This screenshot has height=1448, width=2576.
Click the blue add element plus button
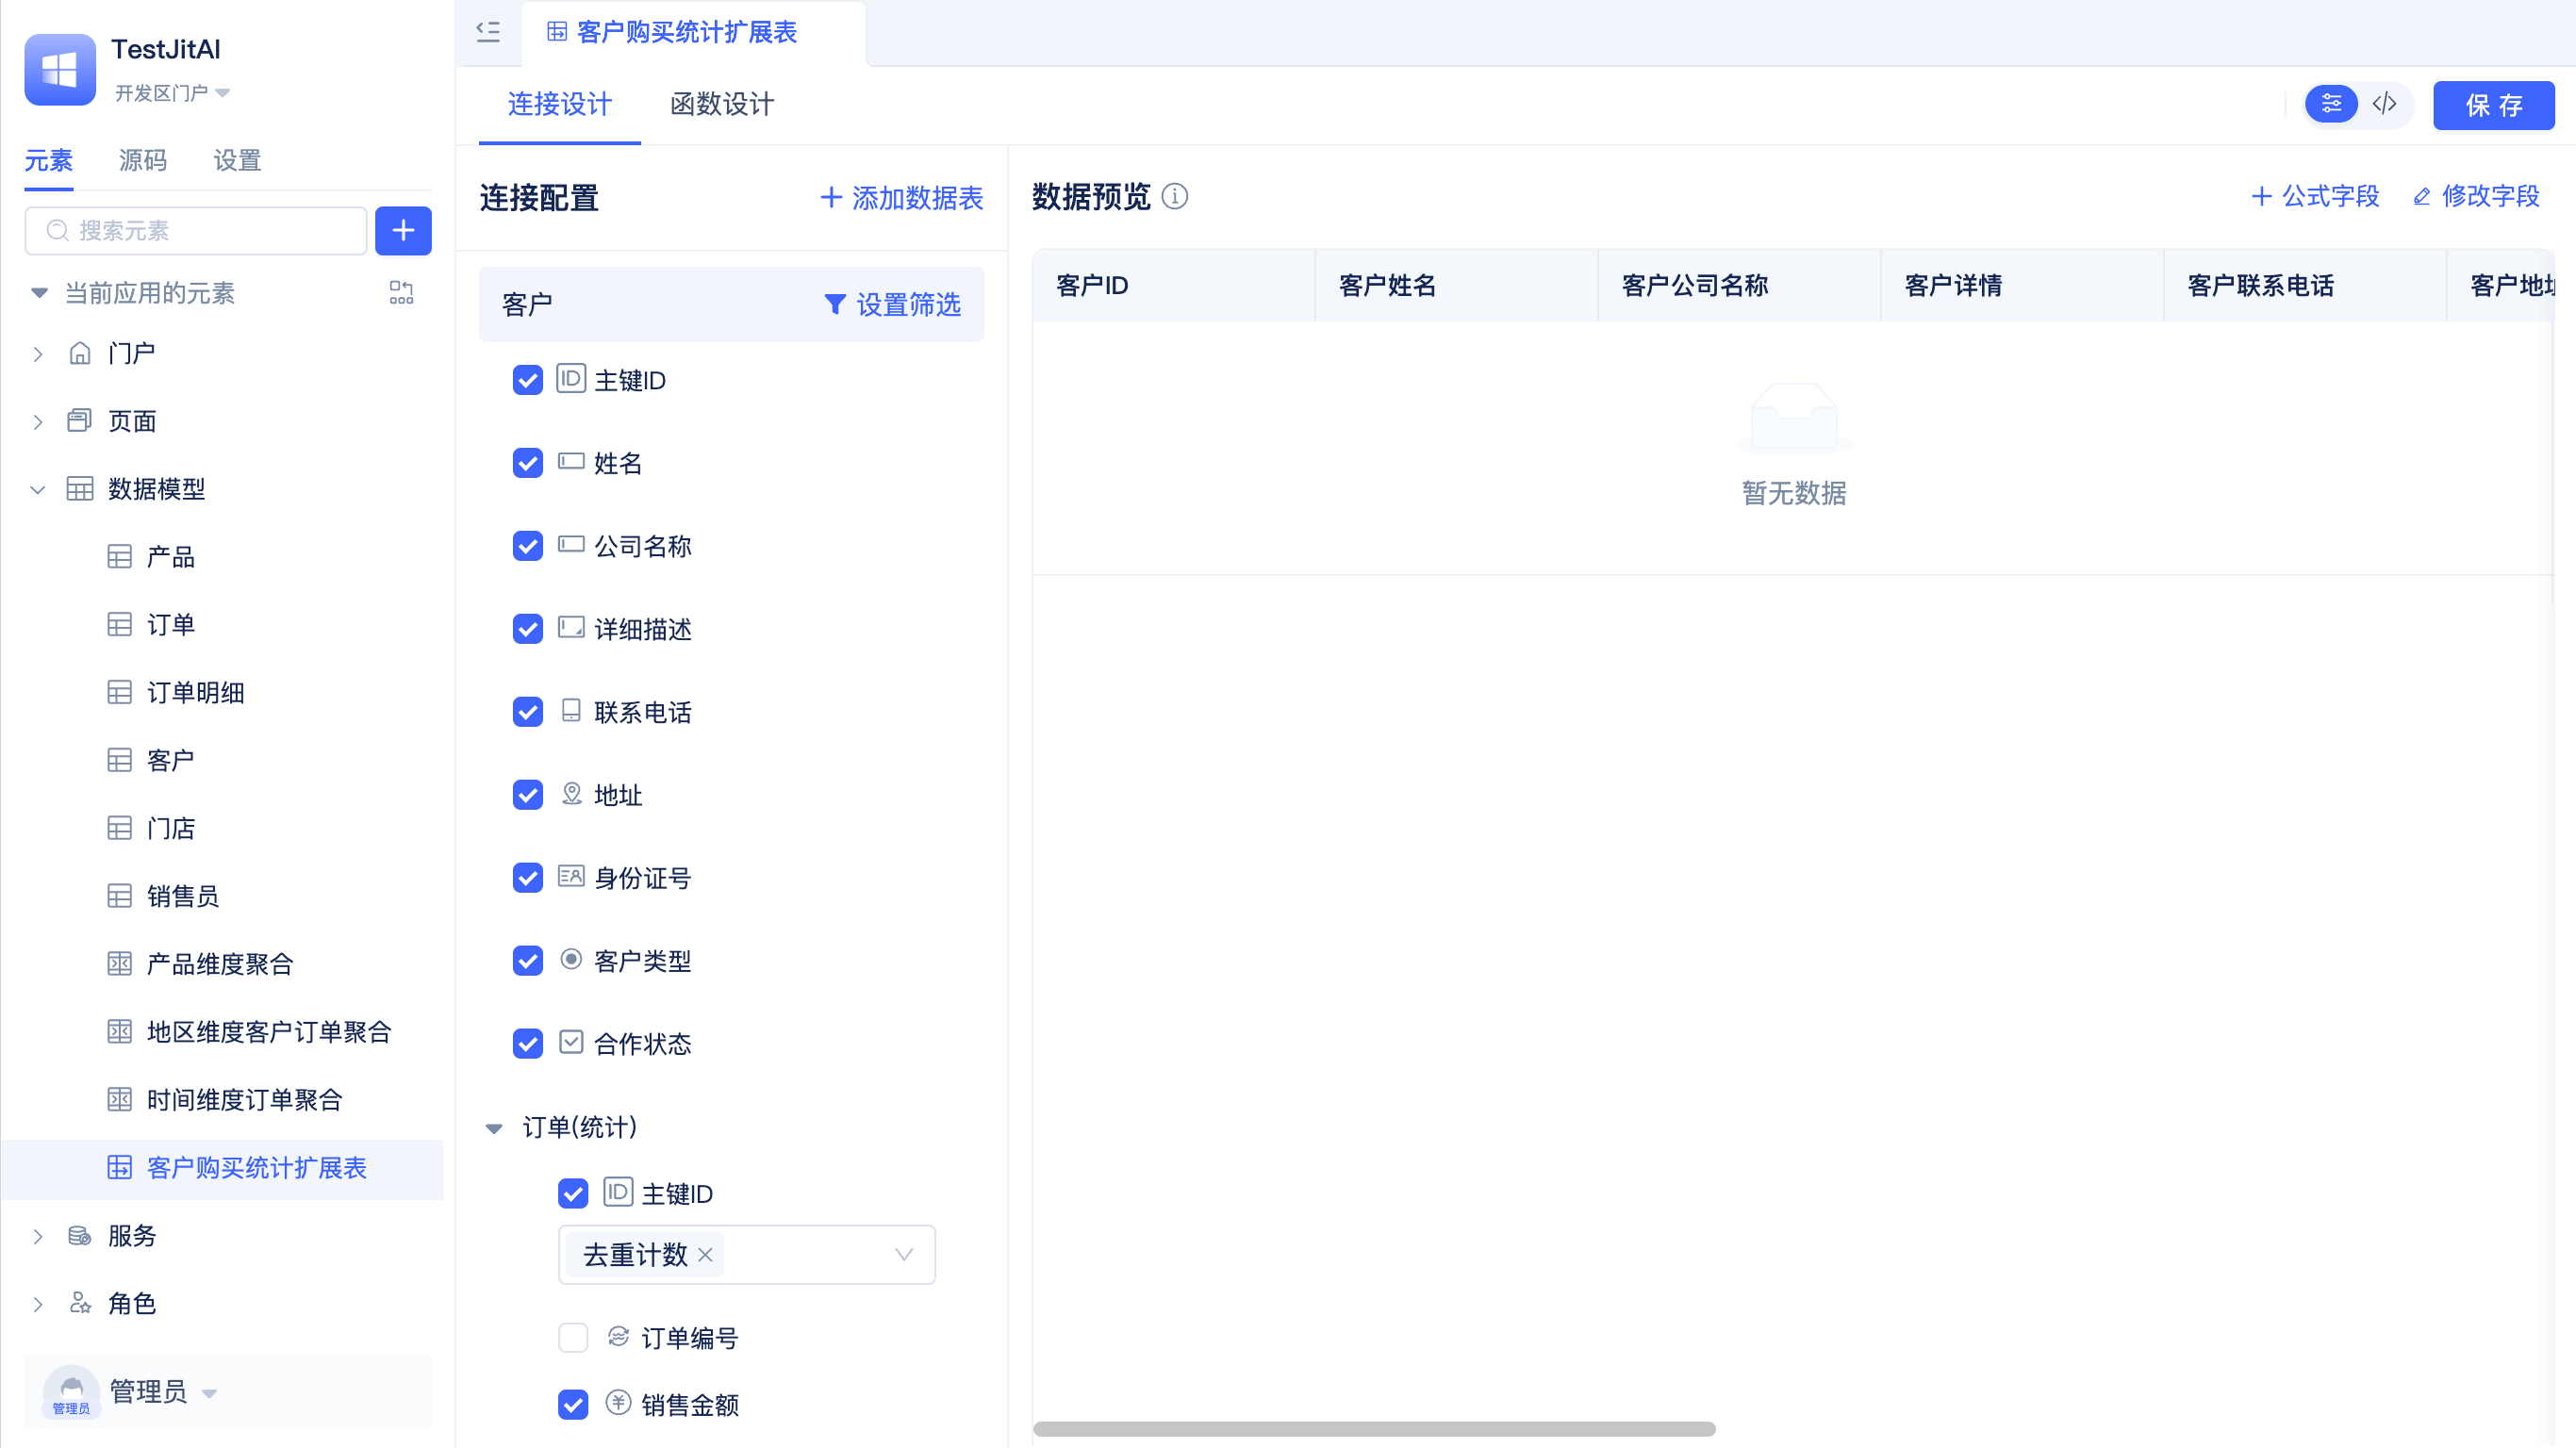click(x=403, y=231)
